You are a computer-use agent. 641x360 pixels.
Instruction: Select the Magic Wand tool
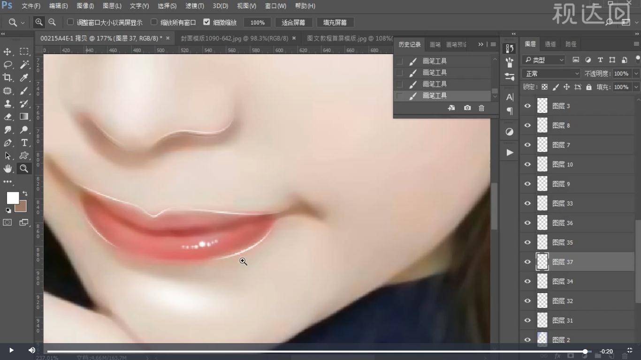[24, 65]
